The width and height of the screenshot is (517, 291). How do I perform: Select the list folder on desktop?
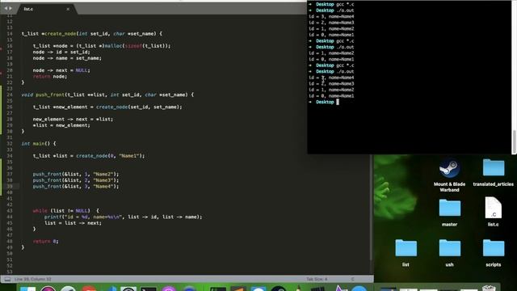click(x=406, y=253)
